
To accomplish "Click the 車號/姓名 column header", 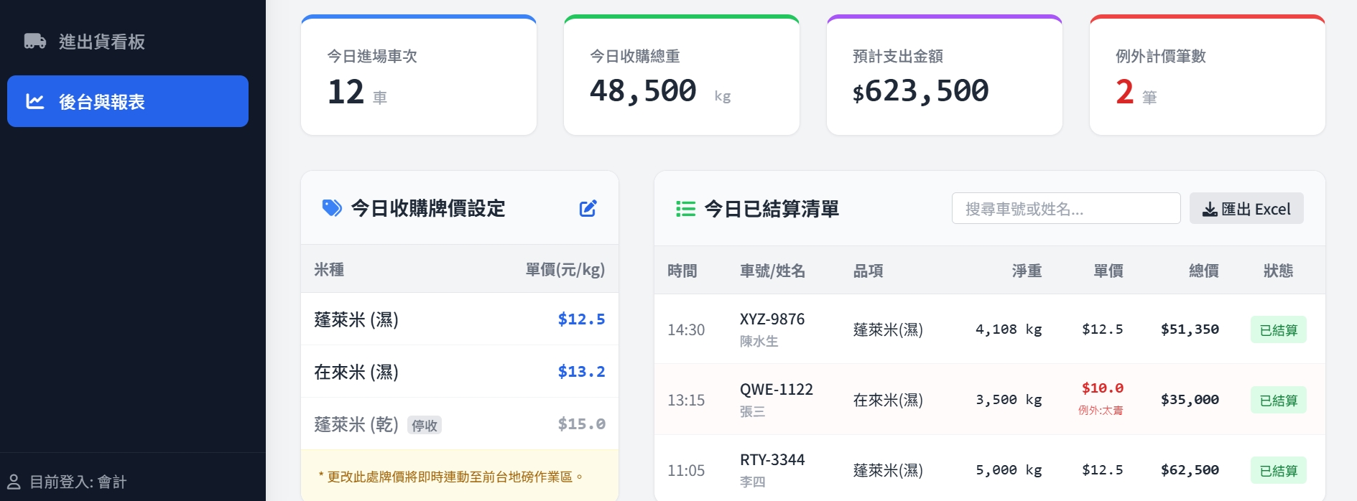I will pos(772,271).
